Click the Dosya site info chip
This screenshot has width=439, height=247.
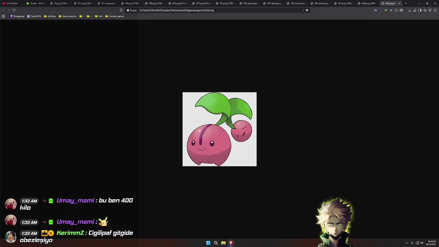[x=132, y=10]
